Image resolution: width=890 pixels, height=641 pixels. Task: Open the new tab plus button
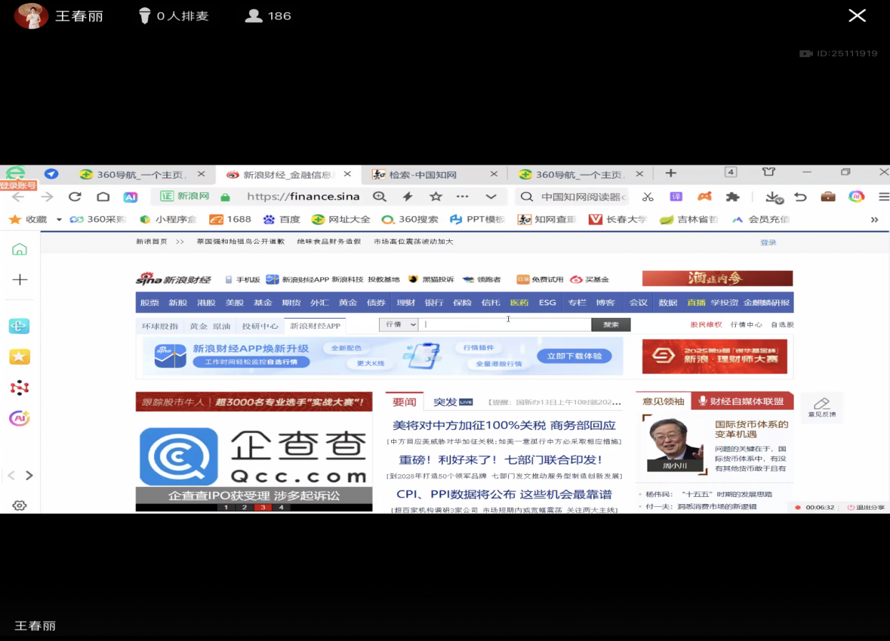(670, 173)
